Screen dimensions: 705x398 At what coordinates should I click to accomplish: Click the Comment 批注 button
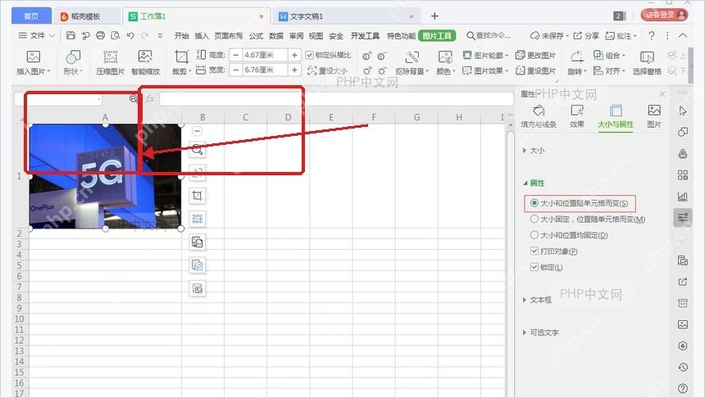pyautogui.click(x=621, y=35)
